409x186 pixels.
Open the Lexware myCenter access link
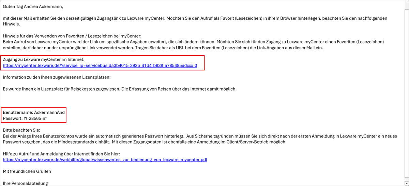tap(100, 66)
